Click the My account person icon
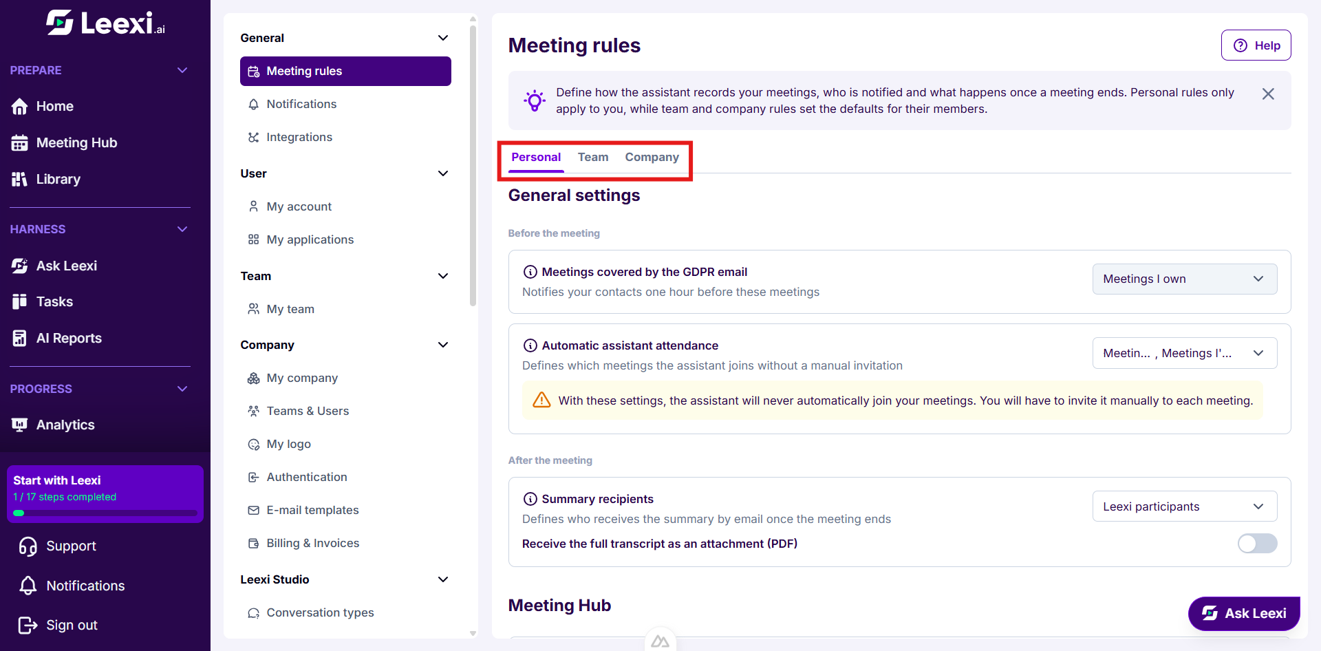Viewport: 1321px width, 651px height. [x=254, y=206]
